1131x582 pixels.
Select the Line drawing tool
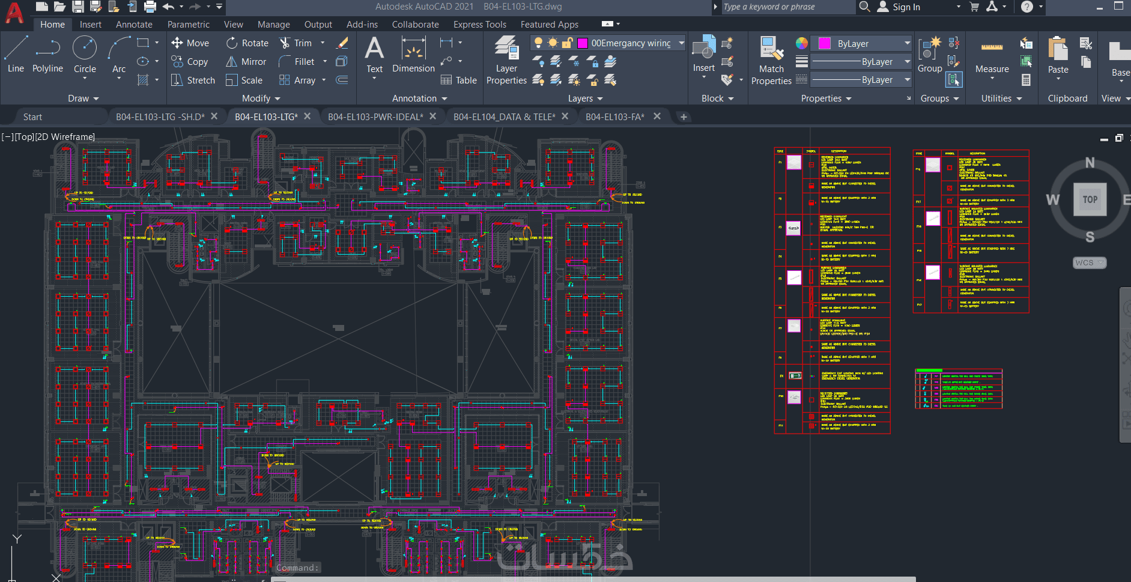pyautogui.click(x=16, y=54)
